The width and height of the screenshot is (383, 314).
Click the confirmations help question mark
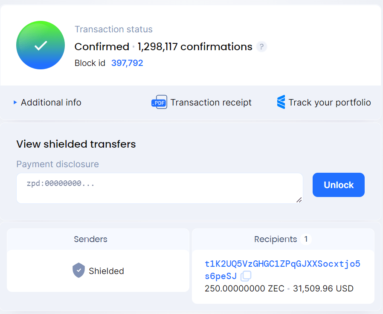(261, 47)
